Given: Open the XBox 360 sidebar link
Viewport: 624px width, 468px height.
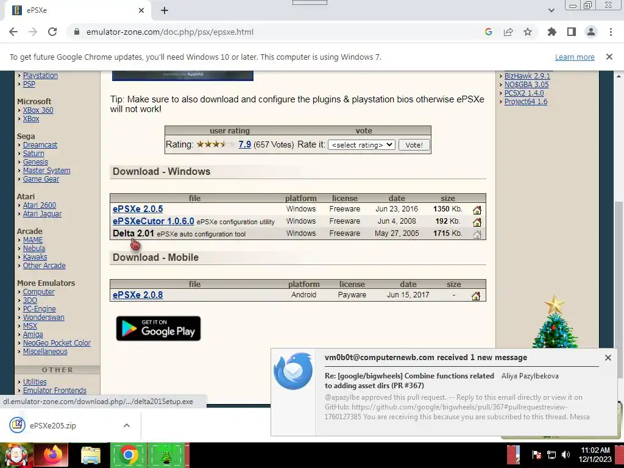Looking at the screenshot, I should [x=38, y=110].
